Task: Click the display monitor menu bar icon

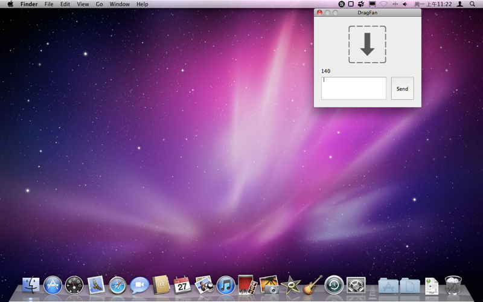Action: [x=373, y=4]
